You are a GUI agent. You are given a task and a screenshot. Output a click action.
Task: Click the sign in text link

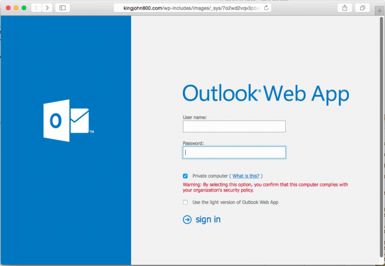tap(208, 219)
